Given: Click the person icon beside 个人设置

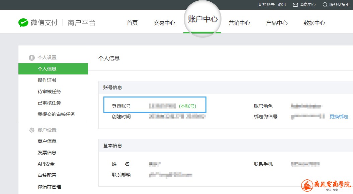Looking at the screenshot, I should coord(32,58).
